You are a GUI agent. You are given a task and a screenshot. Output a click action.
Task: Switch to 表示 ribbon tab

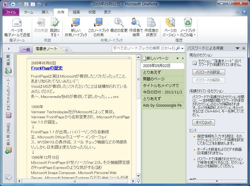(x=108, y=12)
